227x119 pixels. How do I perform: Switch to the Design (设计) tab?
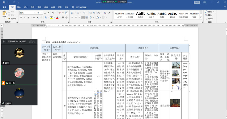26,7
